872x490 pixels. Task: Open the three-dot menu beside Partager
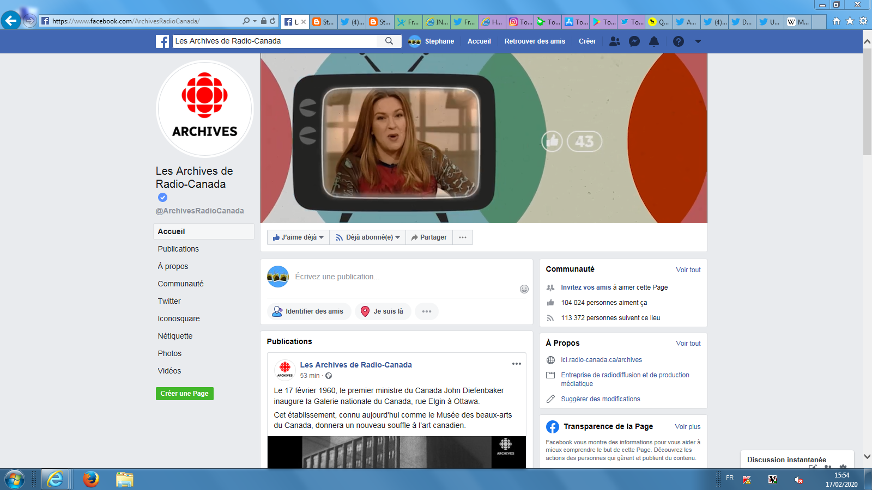pos(463,237)
